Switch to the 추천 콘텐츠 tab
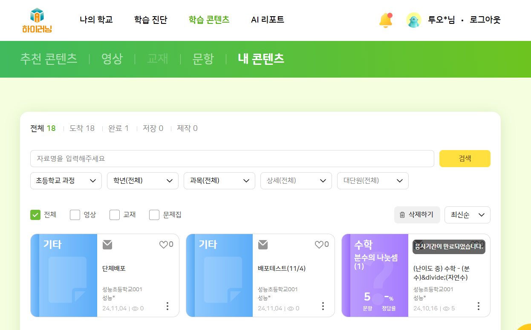 coord(49,59)
